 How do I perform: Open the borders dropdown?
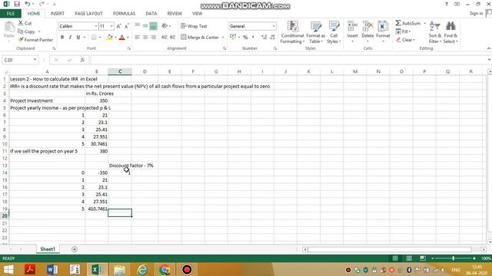click(100, 38)
